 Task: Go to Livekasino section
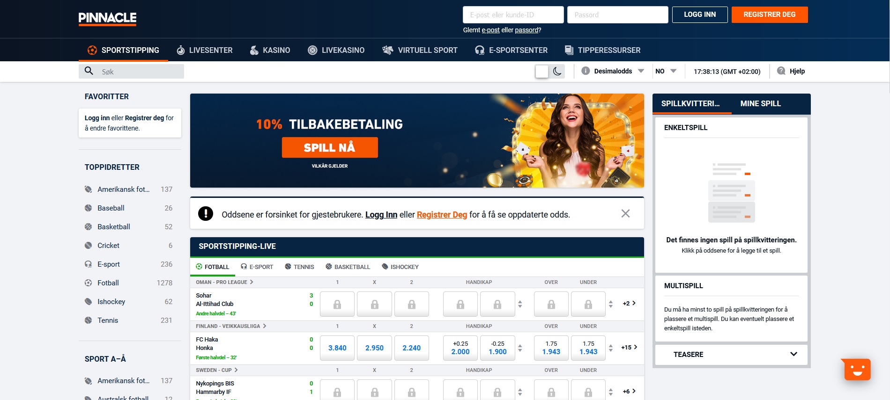[336, 50]
